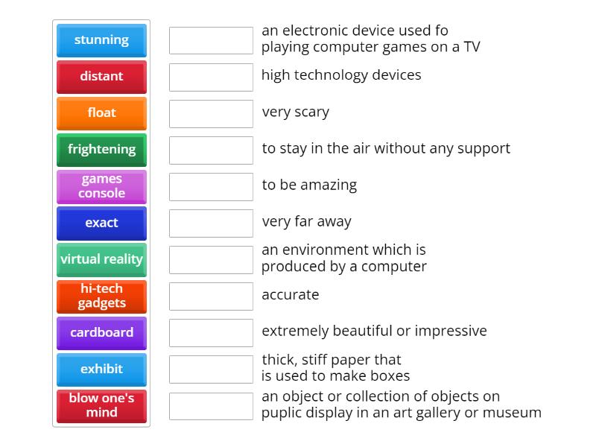Click answer slot for 'electronic device' definition
The height and width of the screenshot is (447, 596).
(x=211, y=40)
